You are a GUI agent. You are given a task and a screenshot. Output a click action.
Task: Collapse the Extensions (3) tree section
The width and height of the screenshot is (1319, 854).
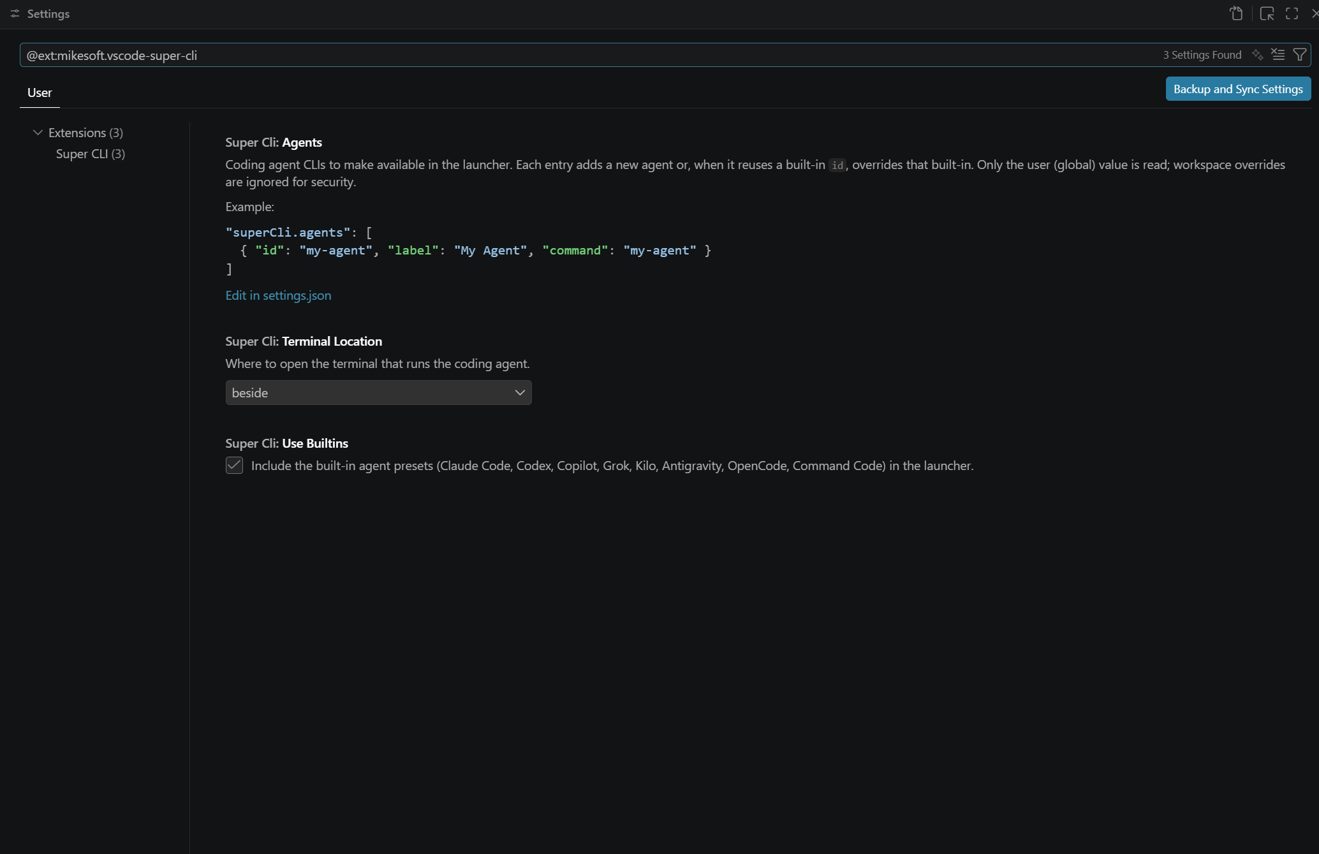tap(38, 133)
